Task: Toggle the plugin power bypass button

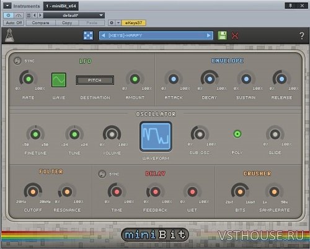Action: (9, 15)
